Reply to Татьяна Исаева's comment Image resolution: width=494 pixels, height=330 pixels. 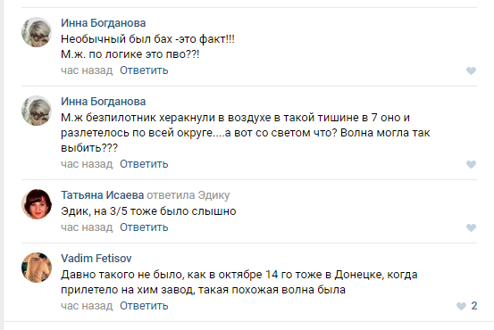[x=144, y=227]
